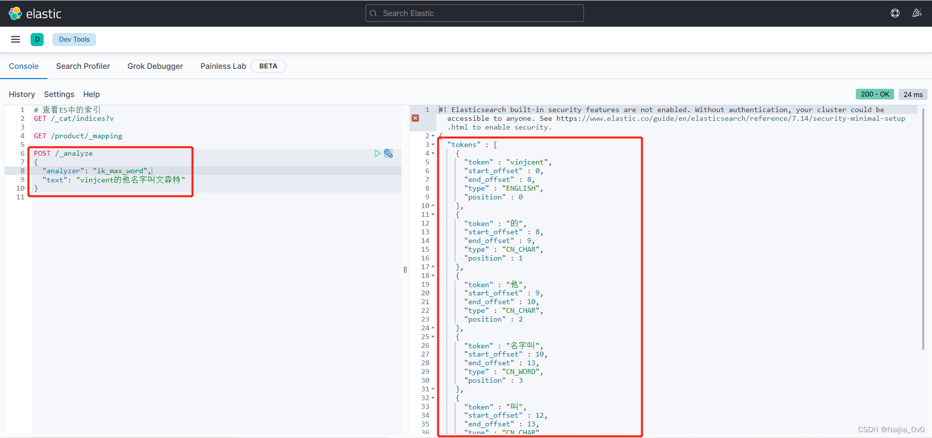Open the help menu icon
The height and width of the screenshot is (438, 932).
point(895,13)
